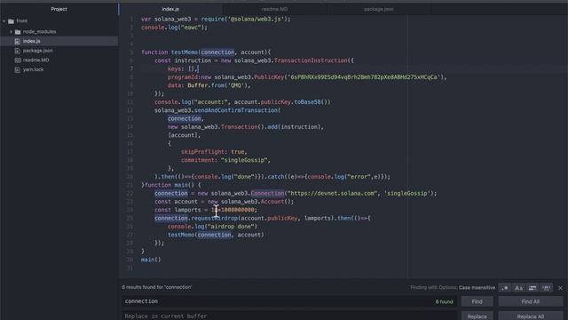Click 'TransactionInstruction' in the code

coord(311,60)
